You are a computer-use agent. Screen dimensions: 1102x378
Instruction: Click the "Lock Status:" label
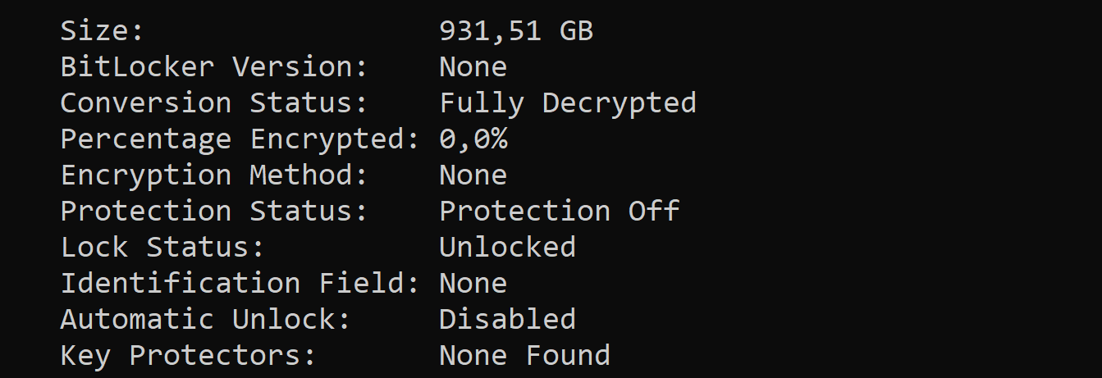(x=162, y=248)
